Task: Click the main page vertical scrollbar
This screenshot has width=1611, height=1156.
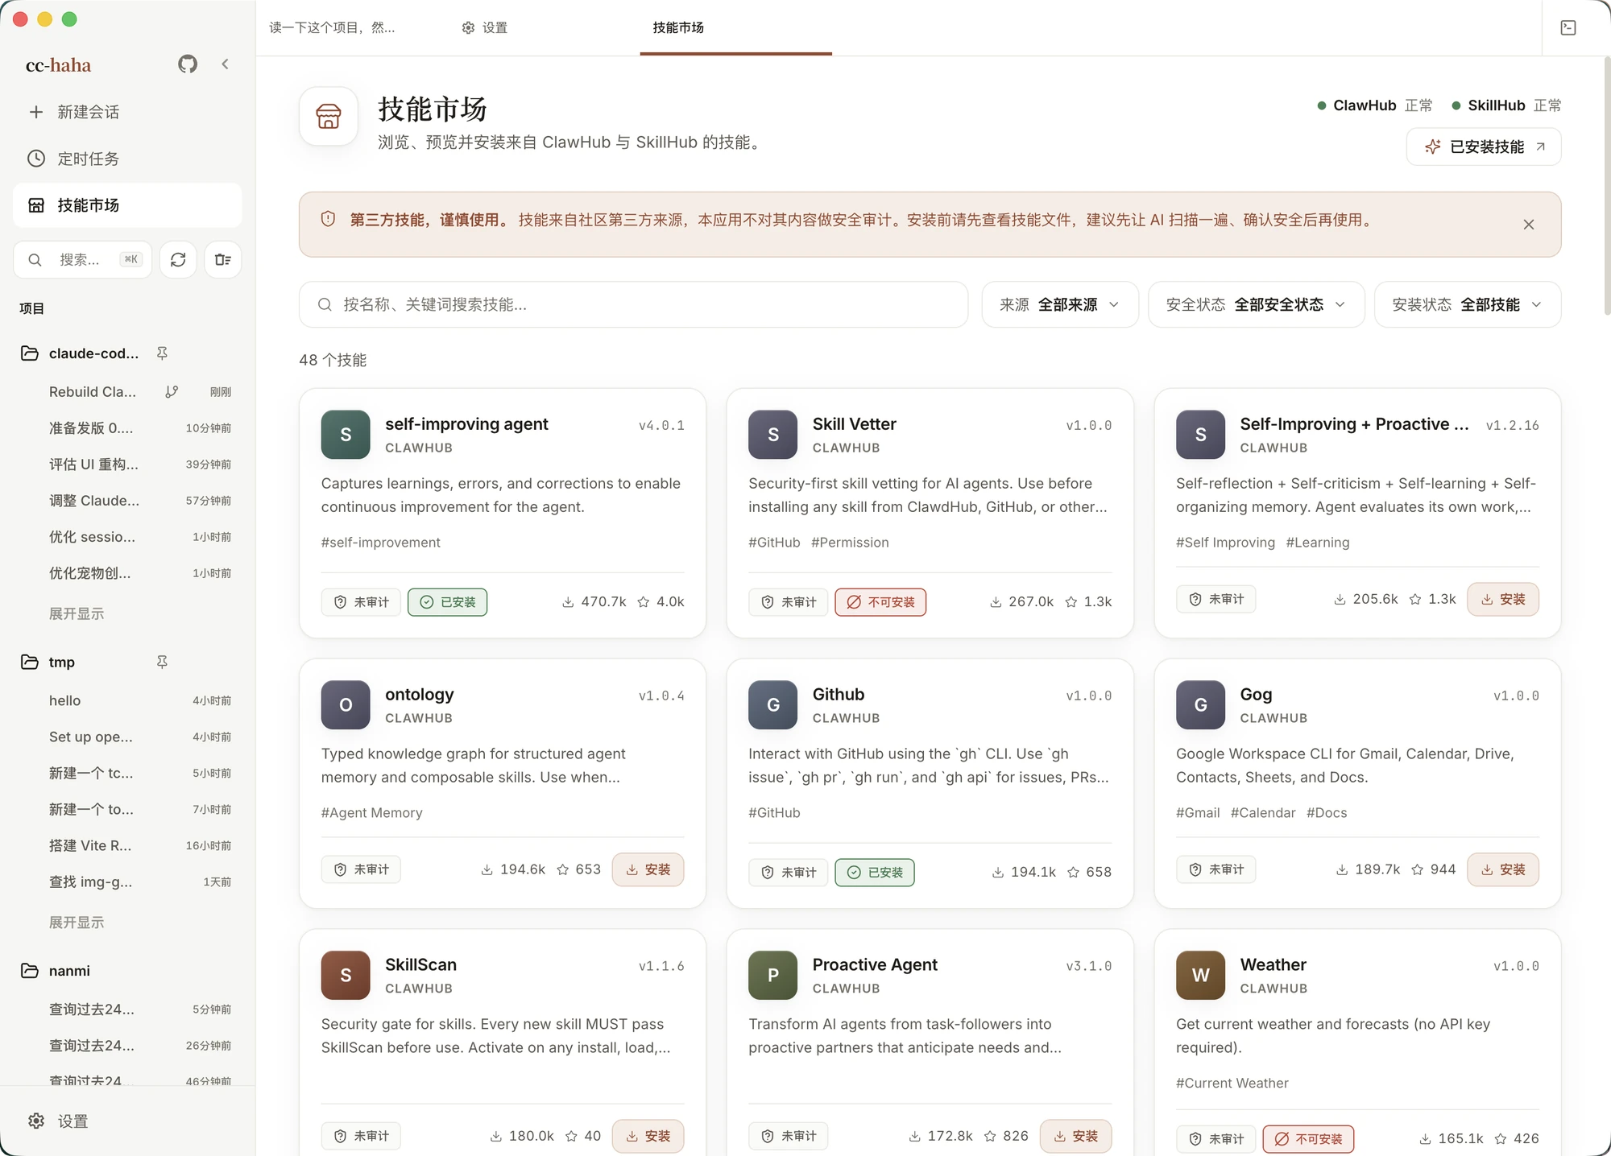Action: tap(1606, 185)
